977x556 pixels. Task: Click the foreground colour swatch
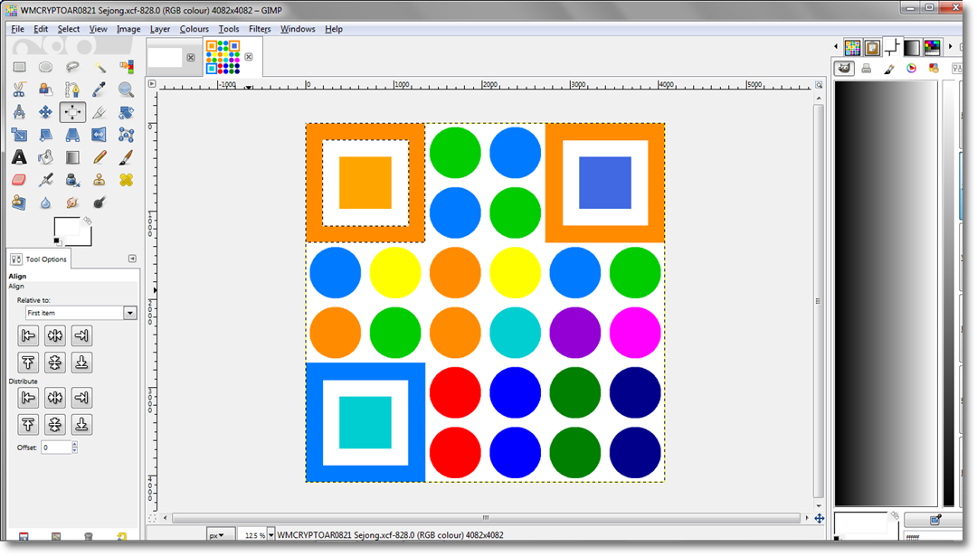[x=66, y=227]
